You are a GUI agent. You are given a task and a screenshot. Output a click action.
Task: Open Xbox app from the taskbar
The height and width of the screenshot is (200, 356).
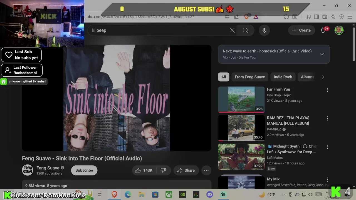(x=169, y=194)
